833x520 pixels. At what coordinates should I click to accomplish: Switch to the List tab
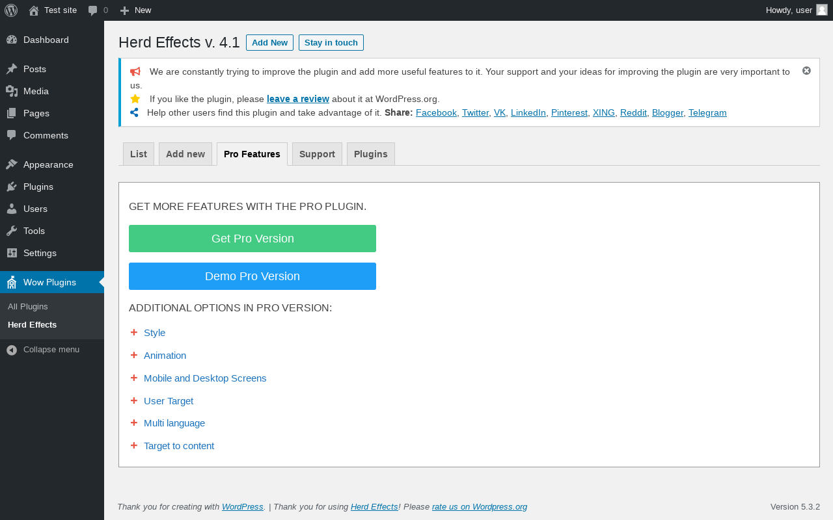tap(139, 154)
